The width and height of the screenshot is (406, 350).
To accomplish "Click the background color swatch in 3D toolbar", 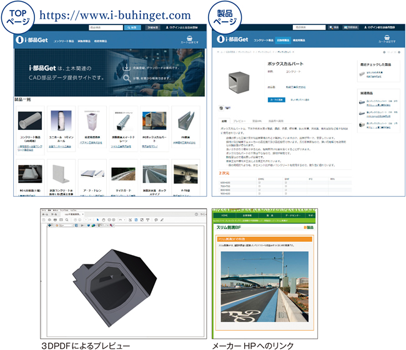I will (104, 225).
